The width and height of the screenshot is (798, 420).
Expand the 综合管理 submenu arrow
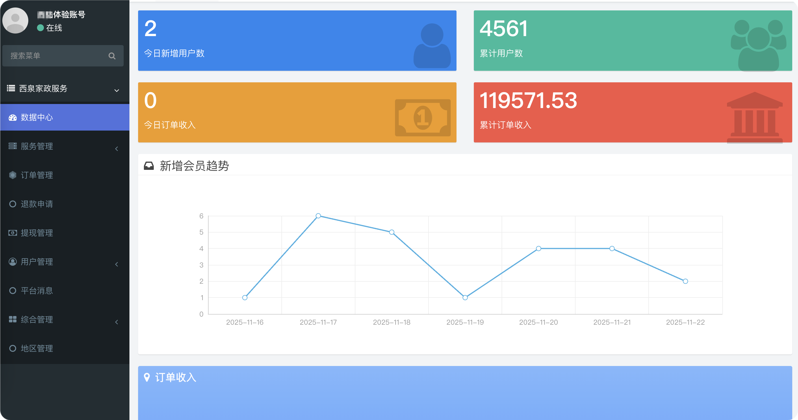point(116,322)
